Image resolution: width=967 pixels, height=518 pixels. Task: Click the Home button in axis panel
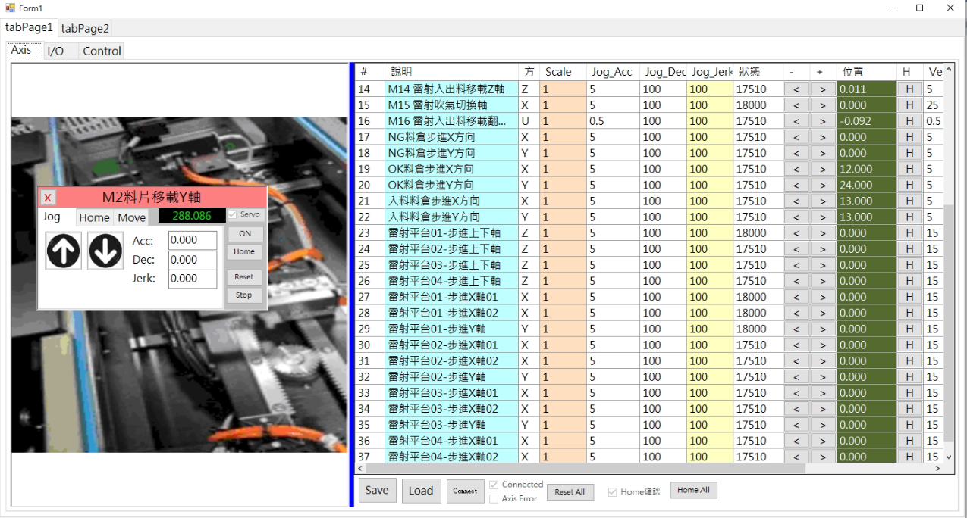coord(244,252)
